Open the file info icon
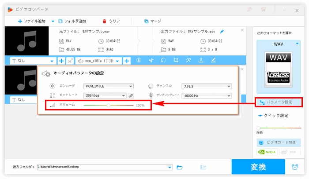Viewport: 309px width, 179px height. [138, 61]
